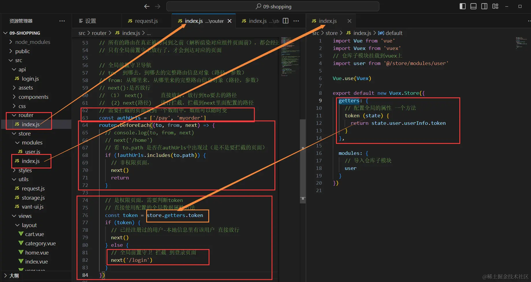Click line 6 Vue.use(Vuex) code
Image resolution: width=531 pixels, height=282 pixels.
(352, 78)
